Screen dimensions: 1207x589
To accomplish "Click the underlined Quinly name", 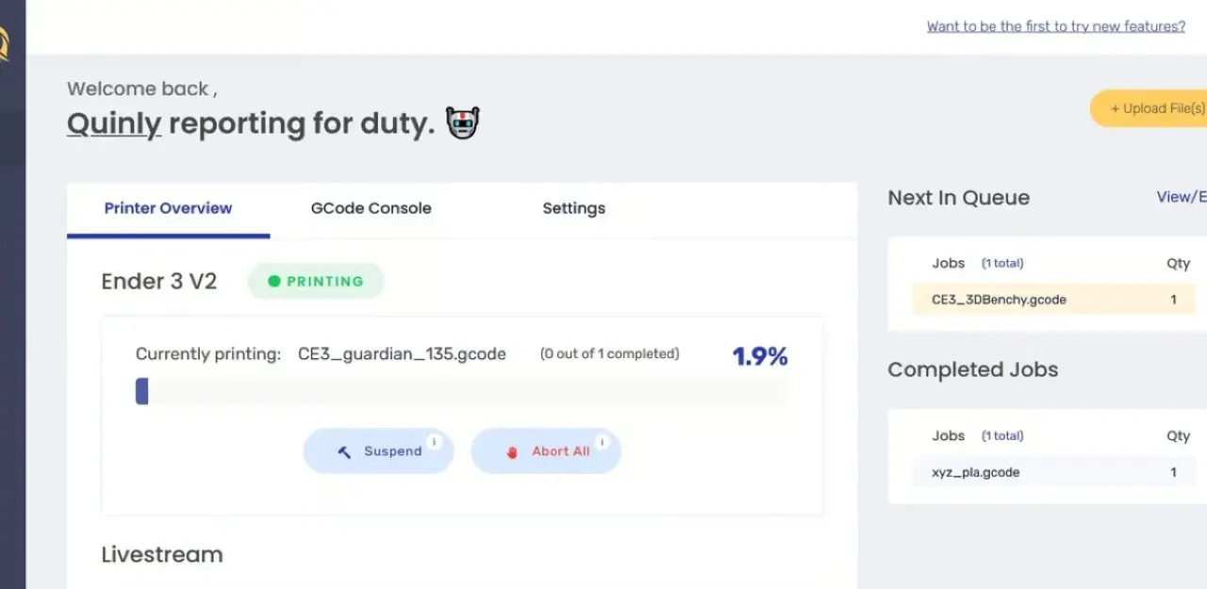I will [x=114, y=123].
